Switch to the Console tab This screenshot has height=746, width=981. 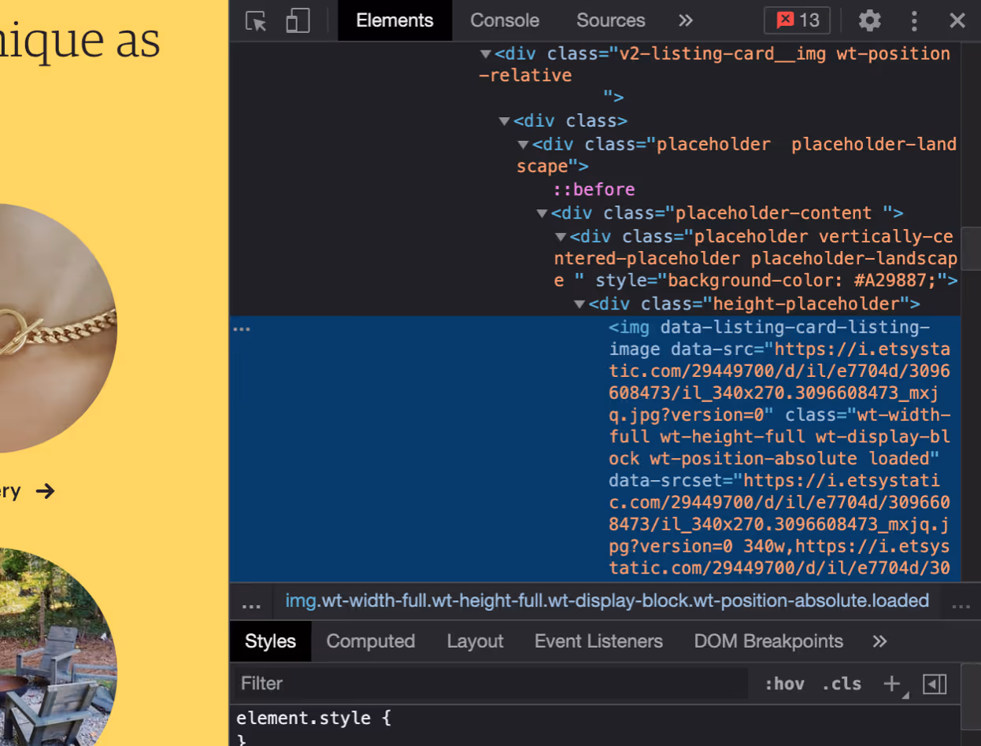click(505, 20)
